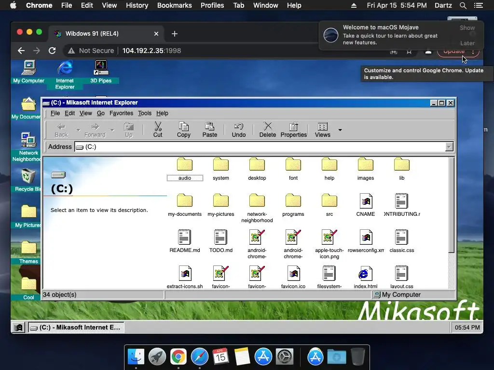494x370 pixels.
Task: Open the Themes desktop folder
Action: 28,252
